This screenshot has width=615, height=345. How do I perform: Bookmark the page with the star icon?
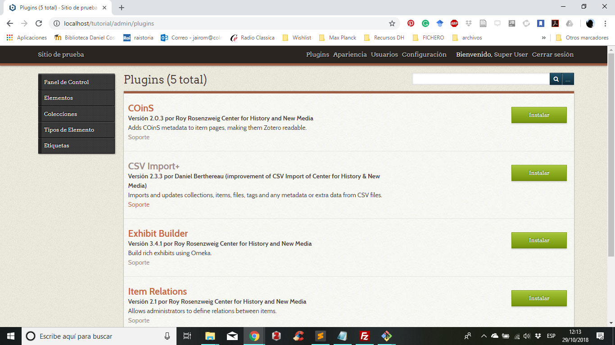393,23
